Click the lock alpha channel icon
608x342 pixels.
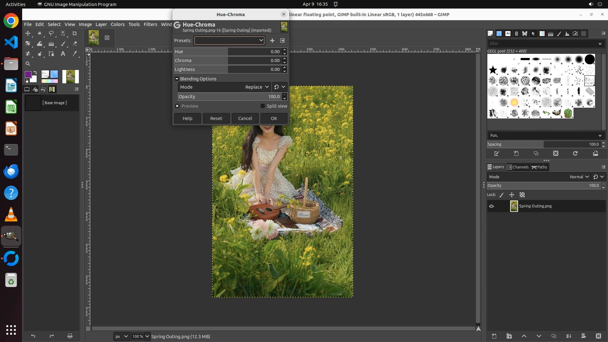pos(522,195)
